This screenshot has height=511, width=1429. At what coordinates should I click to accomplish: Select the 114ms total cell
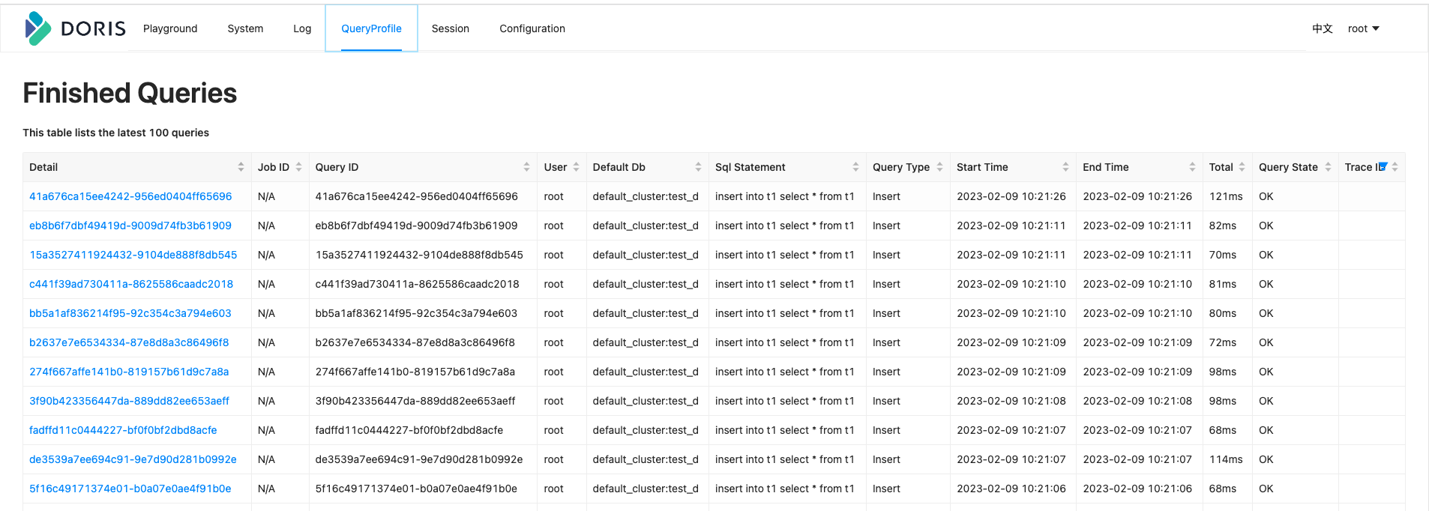point(1226,459)
